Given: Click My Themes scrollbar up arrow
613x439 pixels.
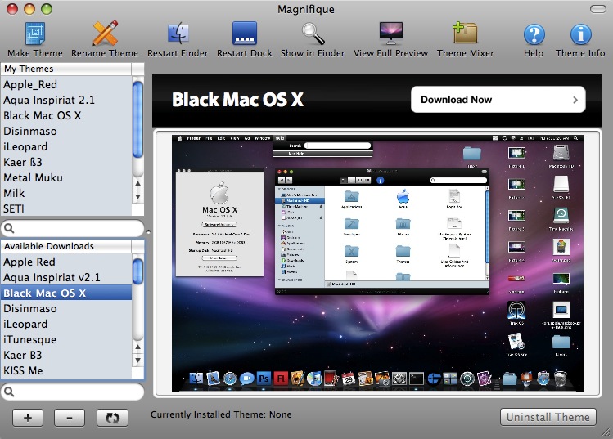Looking at the screenshot, I should [137, 183].
